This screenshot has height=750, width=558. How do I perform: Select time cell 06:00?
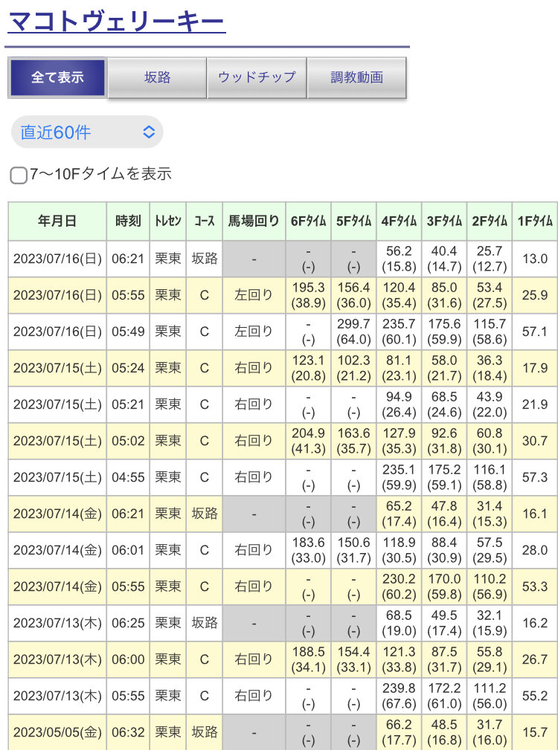pyautogui.click(x=128, y=659)
